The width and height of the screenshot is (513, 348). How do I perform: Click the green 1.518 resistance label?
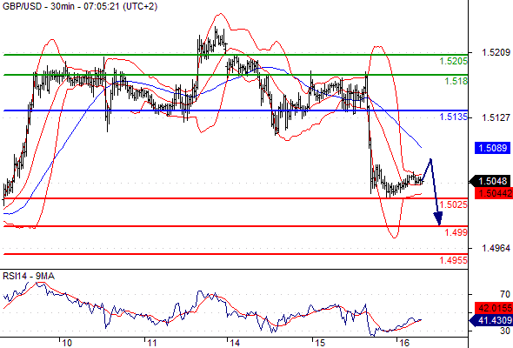pos(456,81)
